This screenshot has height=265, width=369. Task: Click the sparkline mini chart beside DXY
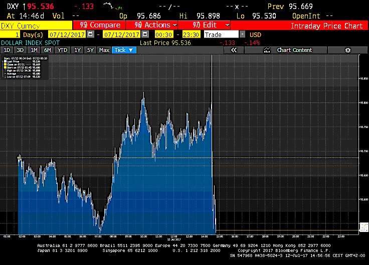coord(112,6)
